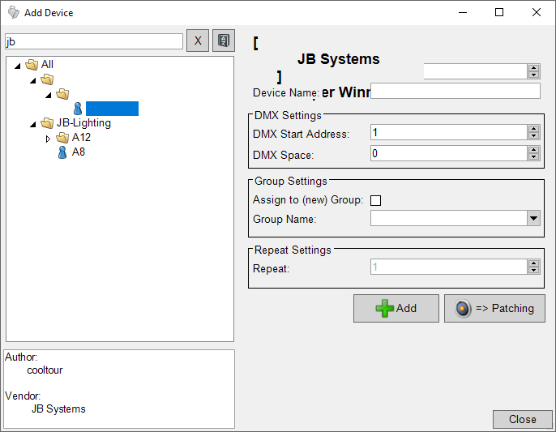Click the A-Z sort icon button
Viewport: 556px width, 432px height.
pos(223,41)
